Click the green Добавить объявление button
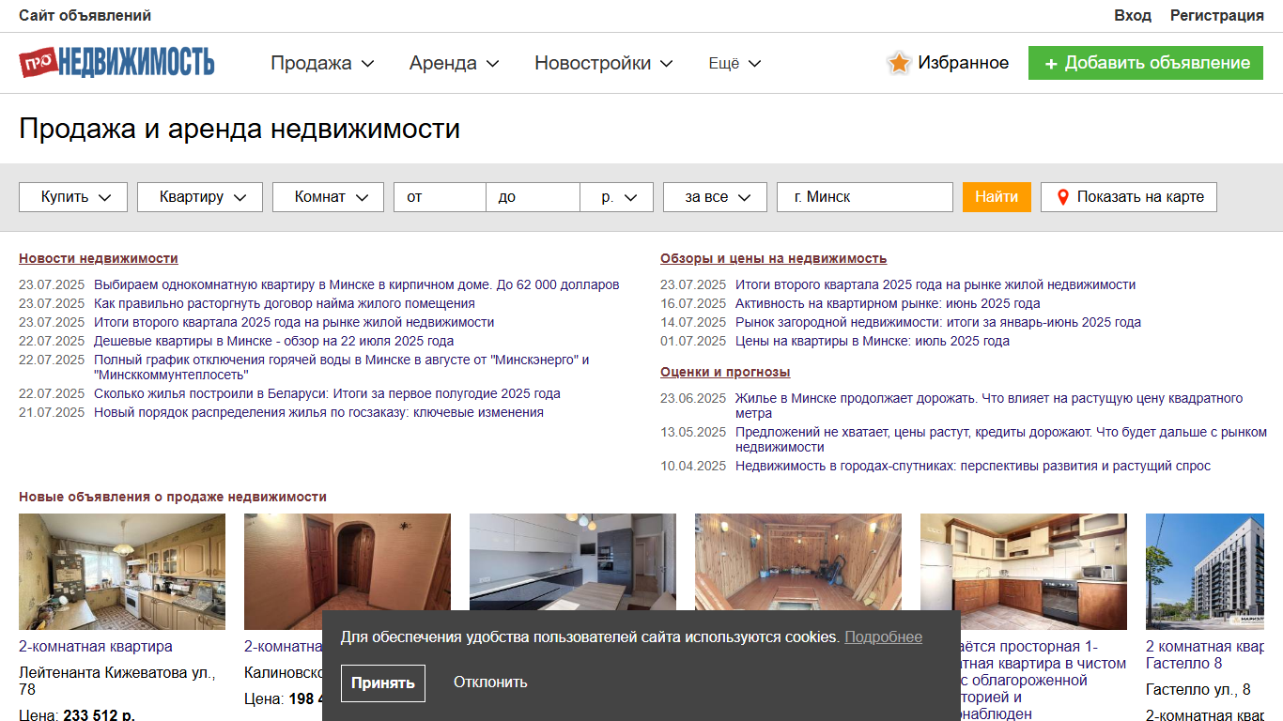The image size is (1283, 721). 1146,63
